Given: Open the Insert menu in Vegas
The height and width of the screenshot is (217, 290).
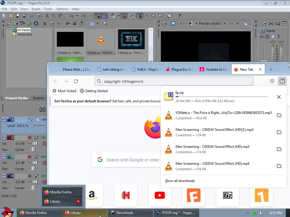Looking at the screenshot, I should click(35, 9).
